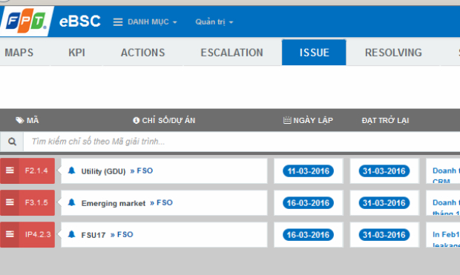Image resolution: width=460 pixels, height=275 pixels.
Task: Click the 31-03-2016 date in F3.1.5 row
Action: [384, 203]
